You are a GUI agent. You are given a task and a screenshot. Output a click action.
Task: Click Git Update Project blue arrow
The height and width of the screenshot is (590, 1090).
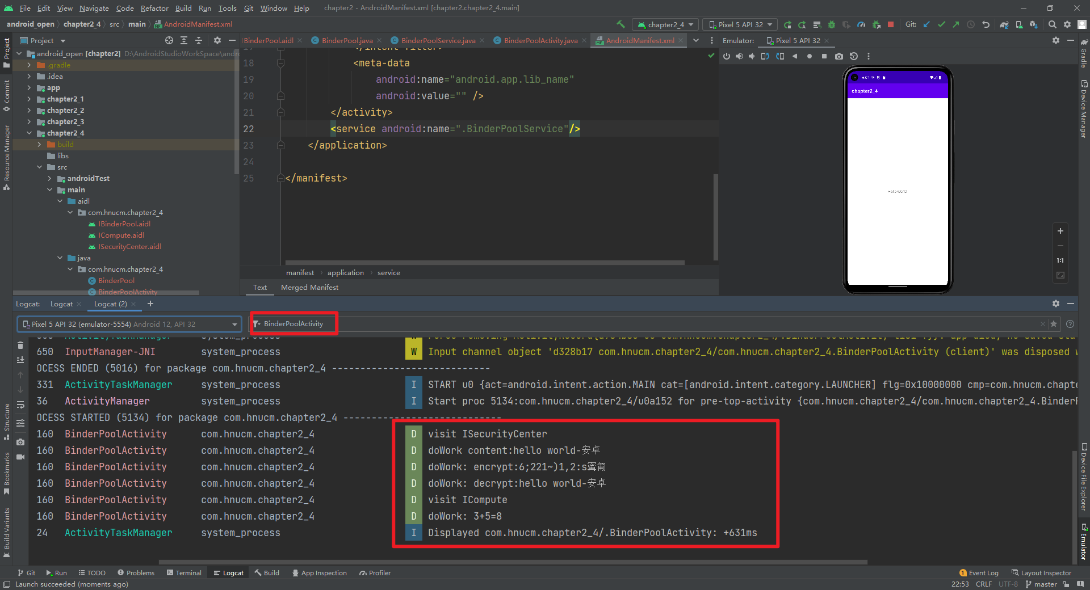point(927,24)
